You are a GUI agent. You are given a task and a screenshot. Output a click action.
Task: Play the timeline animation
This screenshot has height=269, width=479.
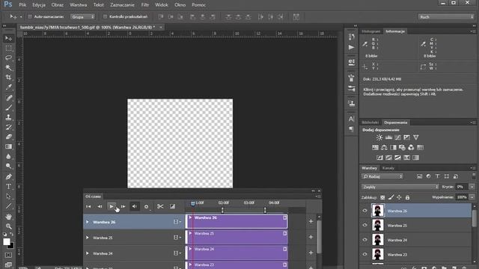(x=112, y=206)
